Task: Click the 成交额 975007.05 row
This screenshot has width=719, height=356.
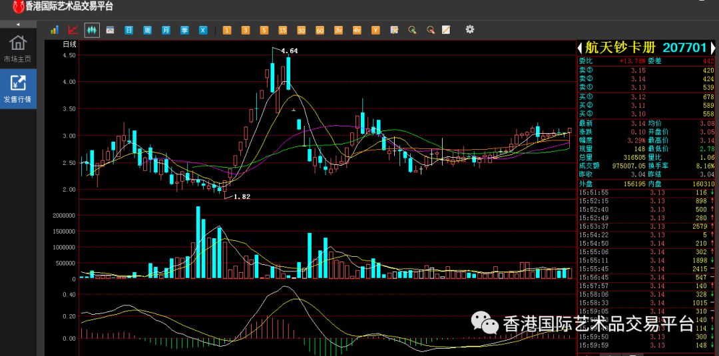Action: click(x=612, y=166)
